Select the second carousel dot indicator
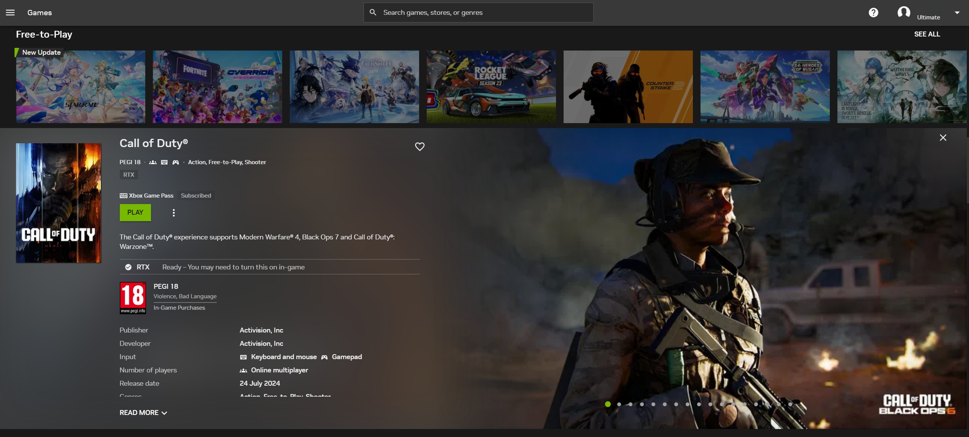This screenshot has height=437, width=969. coord(619,404)
